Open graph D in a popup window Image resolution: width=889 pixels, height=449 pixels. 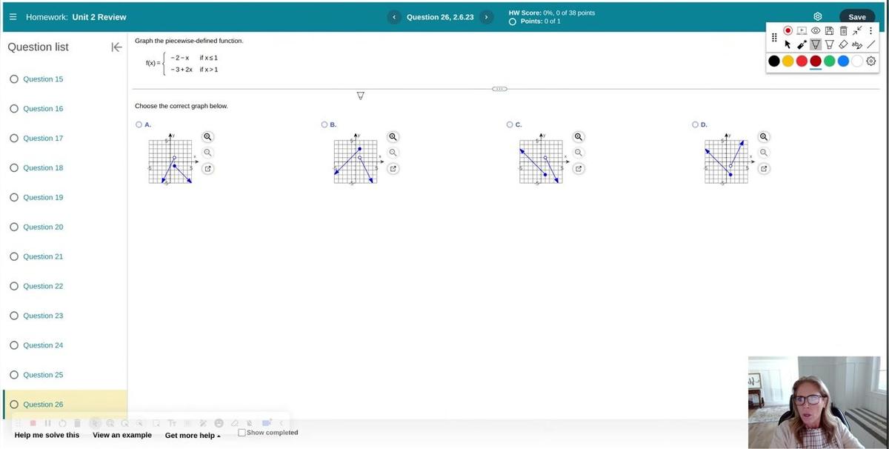click(x=764, y=168)
